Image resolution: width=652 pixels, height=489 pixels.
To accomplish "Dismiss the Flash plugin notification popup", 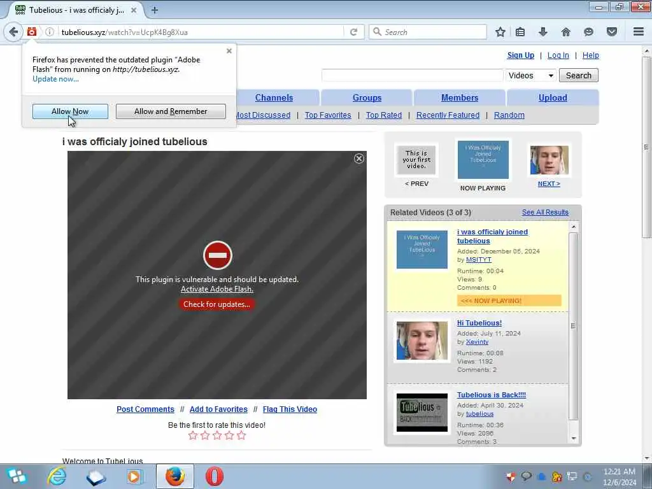I will tap(229, 51).
